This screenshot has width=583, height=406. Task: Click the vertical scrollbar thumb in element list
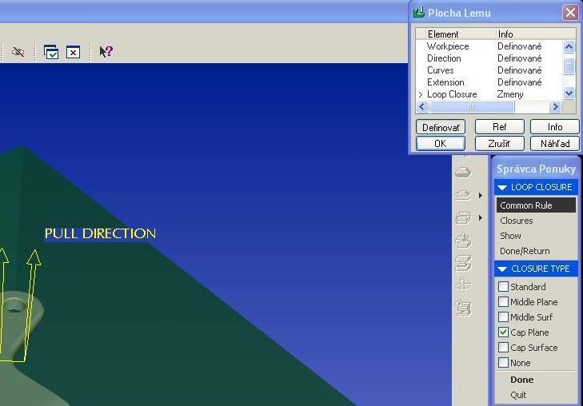pos(569,66)
